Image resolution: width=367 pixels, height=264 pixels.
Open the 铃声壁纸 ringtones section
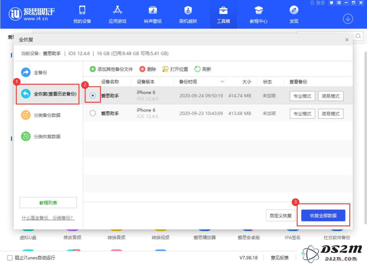point(153,15)
